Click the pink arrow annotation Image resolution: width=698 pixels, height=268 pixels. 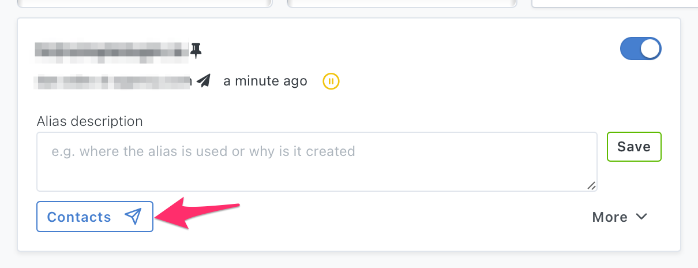pos(197,213)
